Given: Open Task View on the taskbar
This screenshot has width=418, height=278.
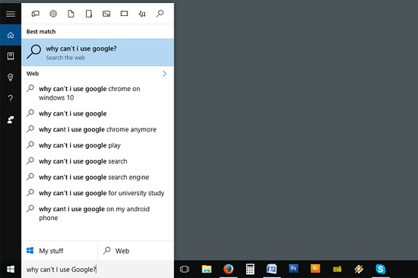Looking at the screenshot, I should 185,269.
